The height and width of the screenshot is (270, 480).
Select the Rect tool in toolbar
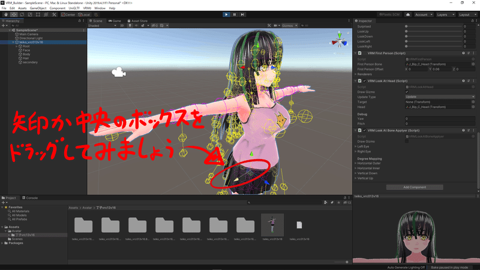tap(38, 14)
